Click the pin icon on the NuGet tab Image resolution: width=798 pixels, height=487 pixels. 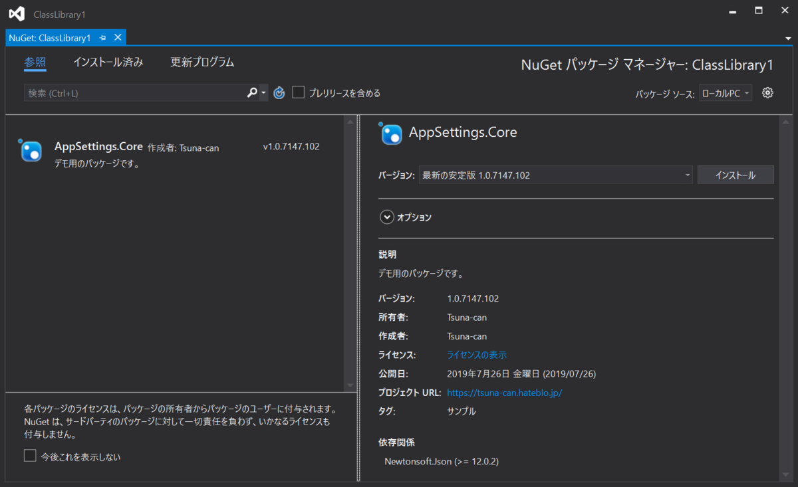click(x=102, y=38)
